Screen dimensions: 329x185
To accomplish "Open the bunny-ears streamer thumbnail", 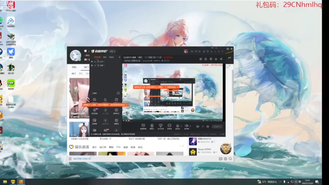I will click(x=79, y=129).
